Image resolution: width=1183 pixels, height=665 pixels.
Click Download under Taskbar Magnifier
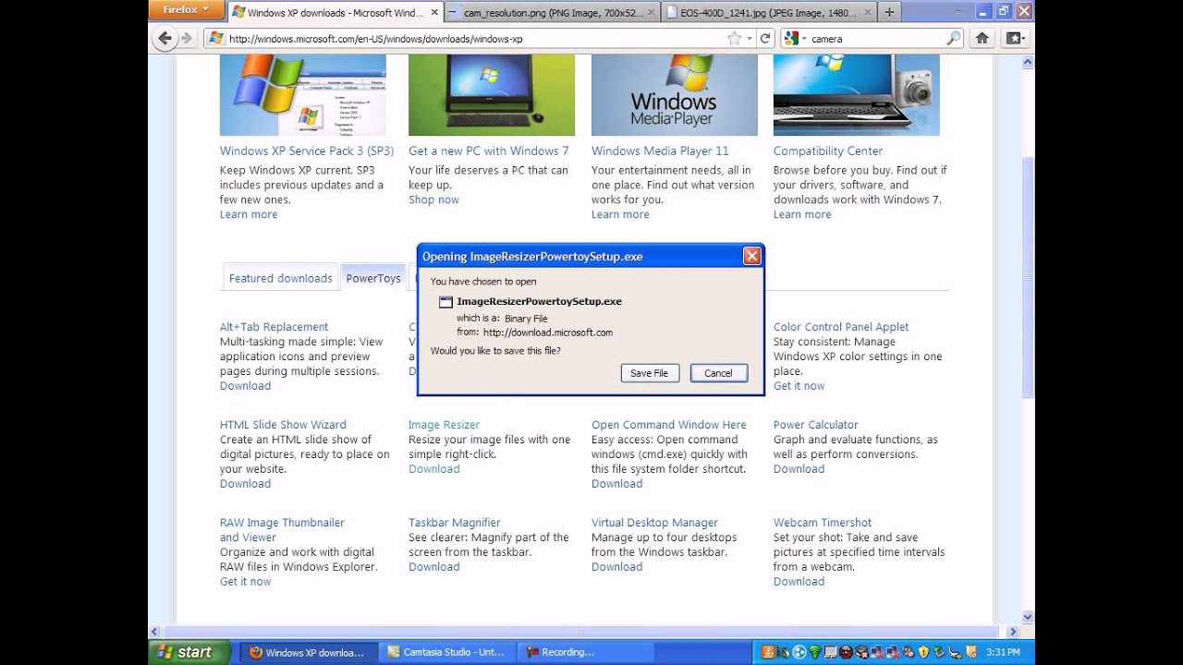pos(434,567)
